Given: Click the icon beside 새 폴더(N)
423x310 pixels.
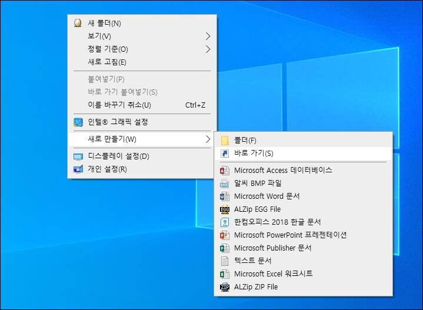Looking at the screenshot, I should pos(78,23).
